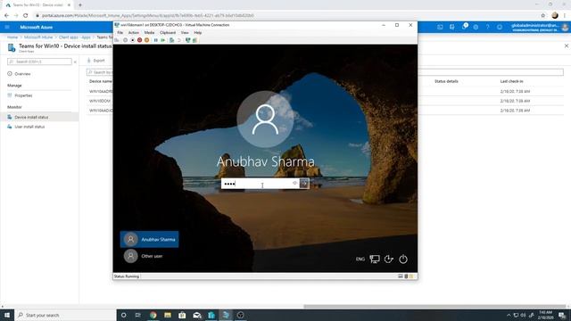Open Microsoft Store from the taskbar
Viewport: 571px width, 321px height.
click(x=182, y=315)
